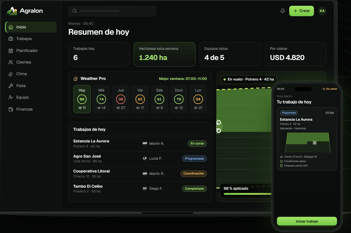Click 'Mejor ventana: 07:00–11:00' text
This screenshot has height=233, width=351.
point(183,78)
